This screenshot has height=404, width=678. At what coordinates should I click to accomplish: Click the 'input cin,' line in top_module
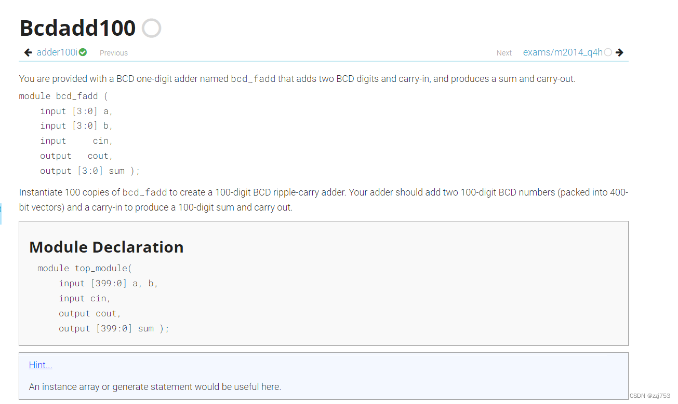coord(85,298)
